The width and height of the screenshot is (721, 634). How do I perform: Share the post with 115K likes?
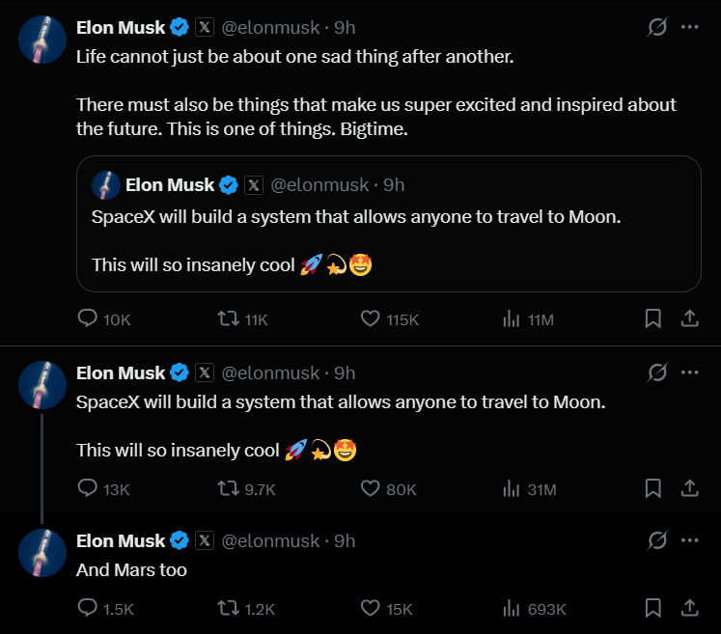click(x=690, y=319)
